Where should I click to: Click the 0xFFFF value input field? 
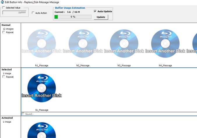click(15, 13)
